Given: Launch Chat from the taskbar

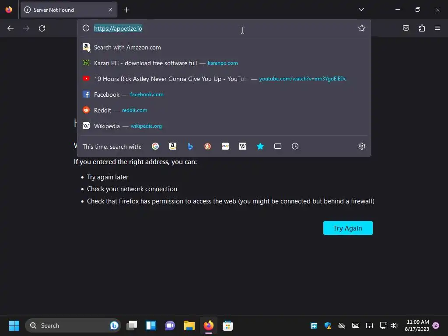Looking at the screenshot, I should [170, 325].
